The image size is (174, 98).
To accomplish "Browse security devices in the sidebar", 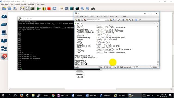I will 4,41.
